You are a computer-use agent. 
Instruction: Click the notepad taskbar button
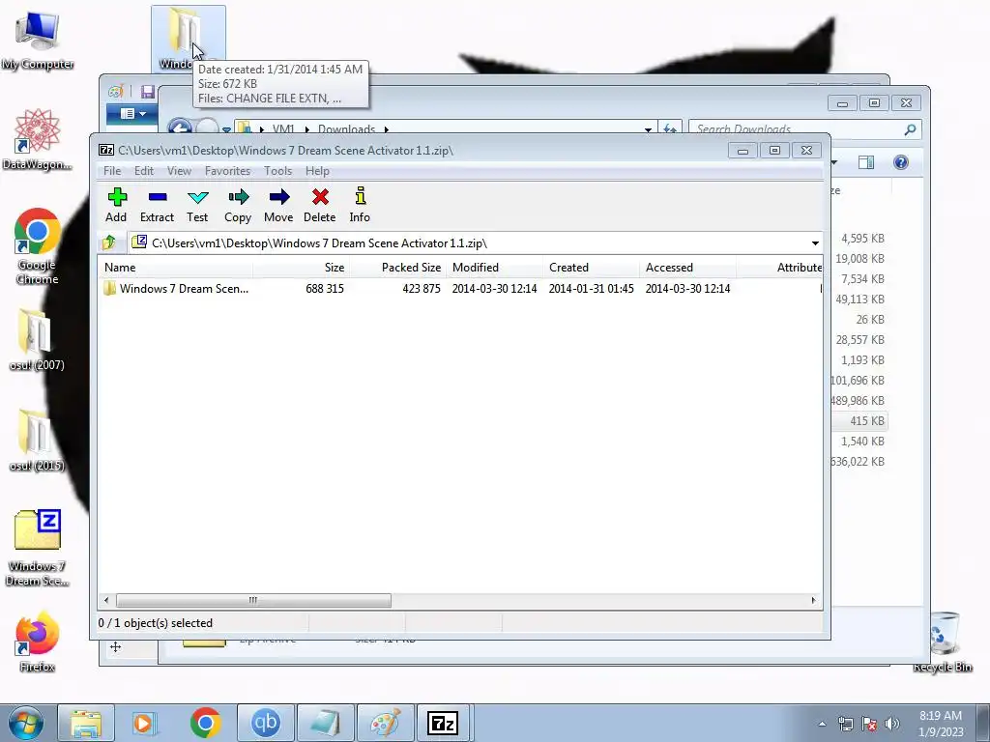point(326,723)
